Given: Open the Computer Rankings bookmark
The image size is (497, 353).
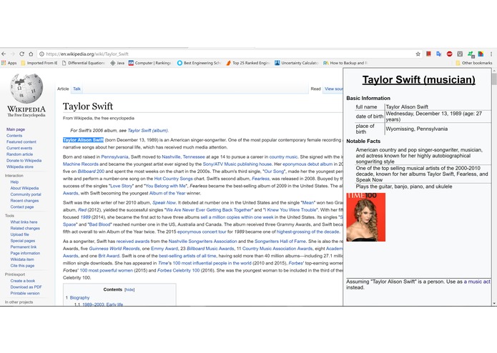Looking at the screenshot, I should tap(149, 63).
